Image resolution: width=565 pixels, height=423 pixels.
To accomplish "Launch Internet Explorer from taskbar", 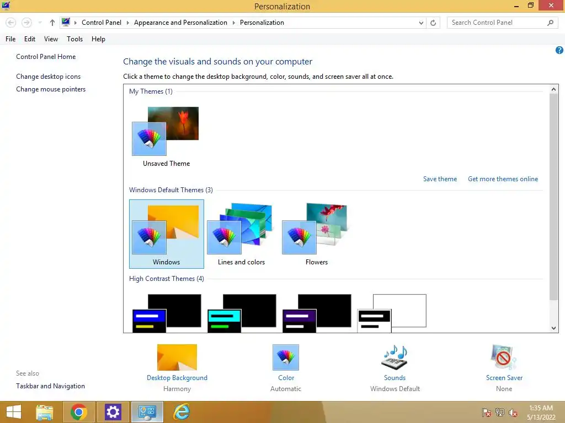I will [x=181, y=412].
